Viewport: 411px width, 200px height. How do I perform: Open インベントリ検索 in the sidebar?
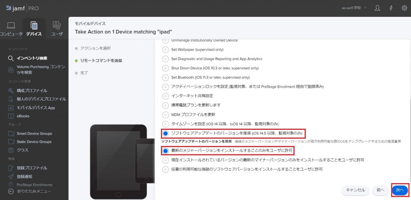click(32, 58)
